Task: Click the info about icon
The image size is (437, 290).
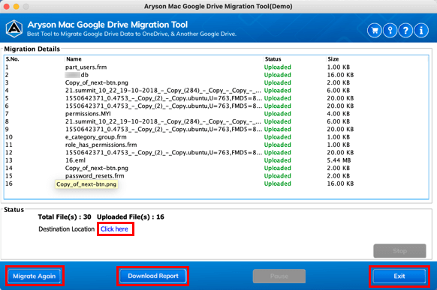Action: (x=421, y=30)
